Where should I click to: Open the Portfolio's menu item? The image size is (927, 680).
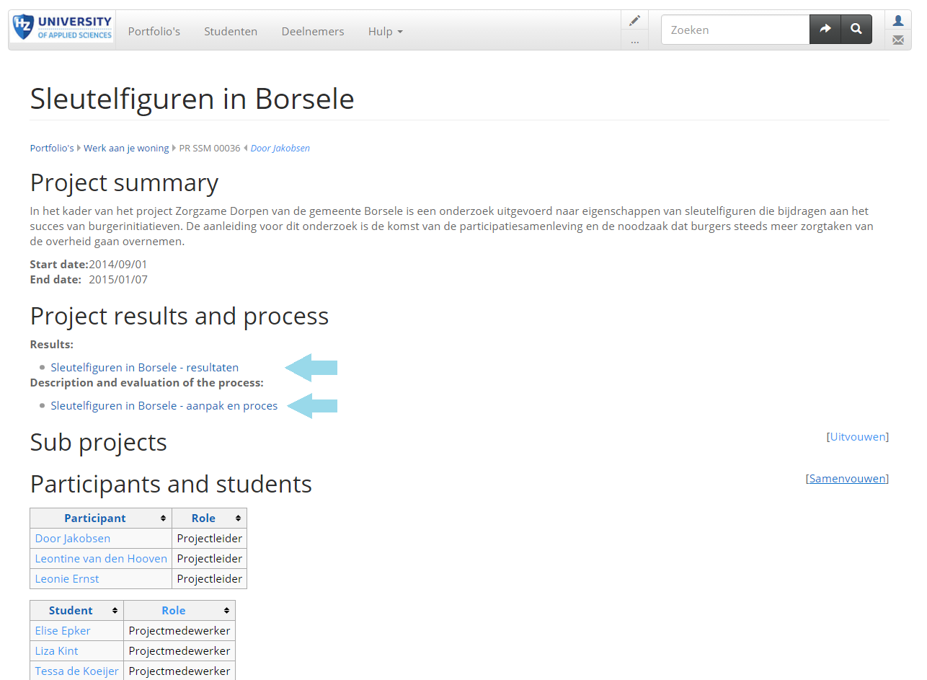tap(154, 31)
